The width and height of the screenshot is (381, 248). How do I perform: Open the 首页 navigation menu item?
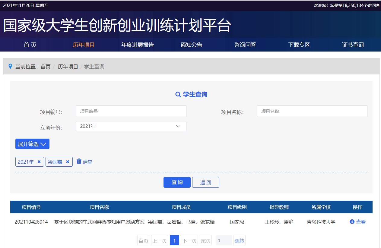coord(30,45)
